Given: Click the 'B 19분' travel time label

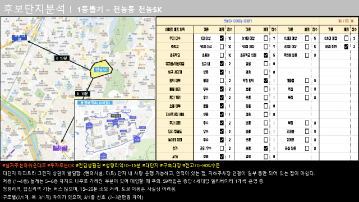Looking at the screenshot, I should (62, 58).
